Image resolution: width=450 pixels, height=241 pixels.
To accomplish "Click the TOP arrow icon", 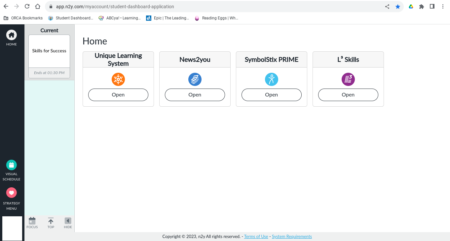I will point(51,221).
